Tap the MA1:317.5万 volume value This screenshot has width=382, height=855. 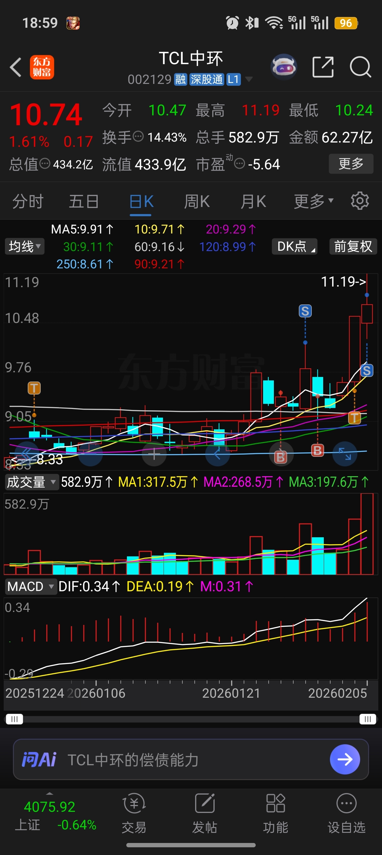(158, 482)
